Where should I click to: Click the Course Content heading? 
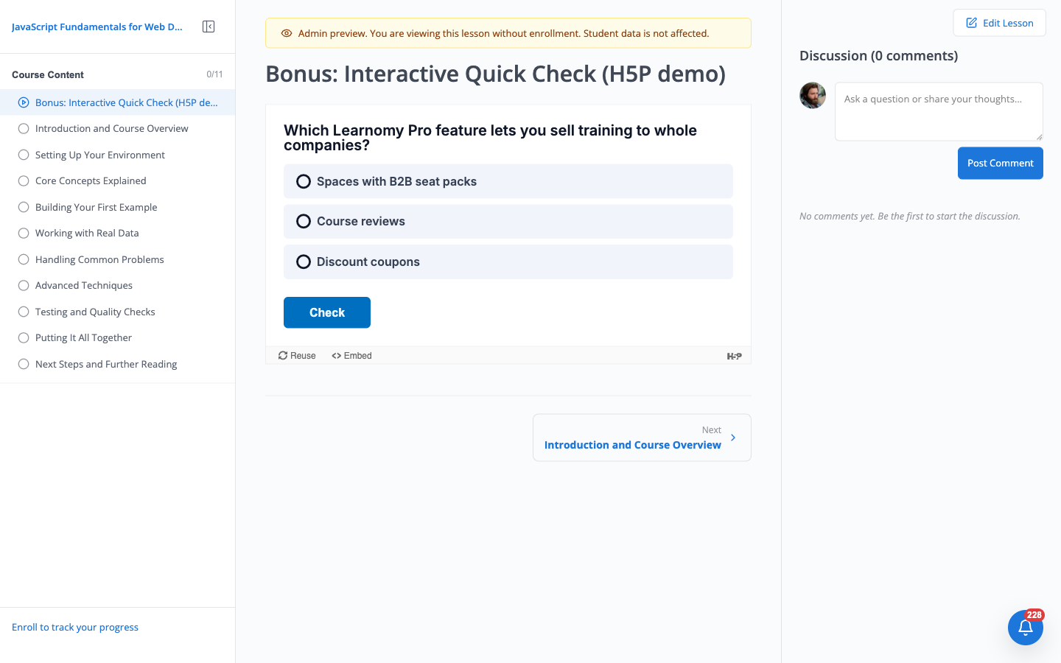coord(48,74)
